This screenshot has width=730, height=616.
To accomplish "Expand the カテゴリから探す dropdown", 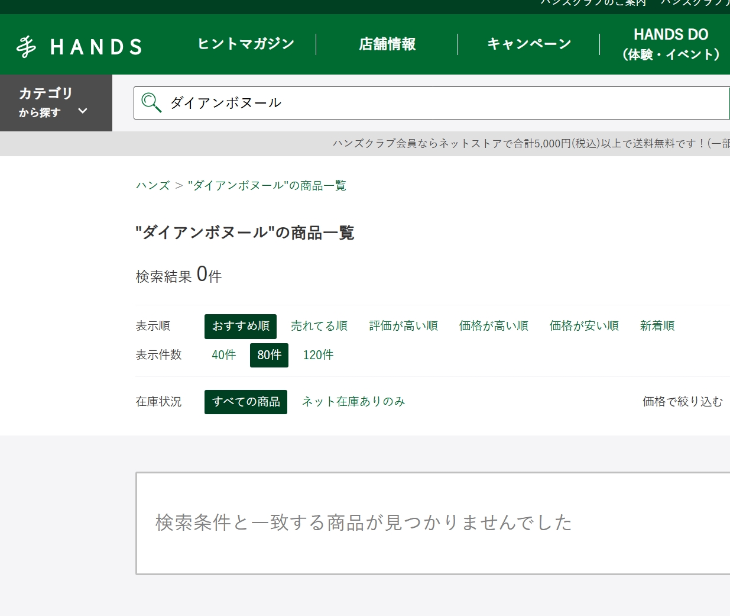I will coord(56,103).
